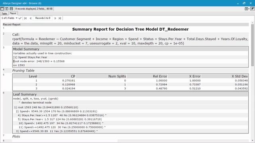Click the 'Num Splits' column header
Viewport: 255px width, 143px height.
117,76
